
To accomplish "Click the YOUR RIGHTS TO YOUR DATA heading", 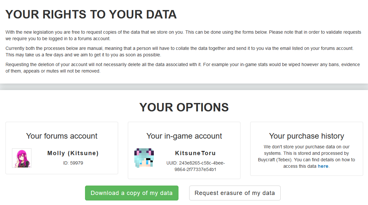I will coord(91,15).
